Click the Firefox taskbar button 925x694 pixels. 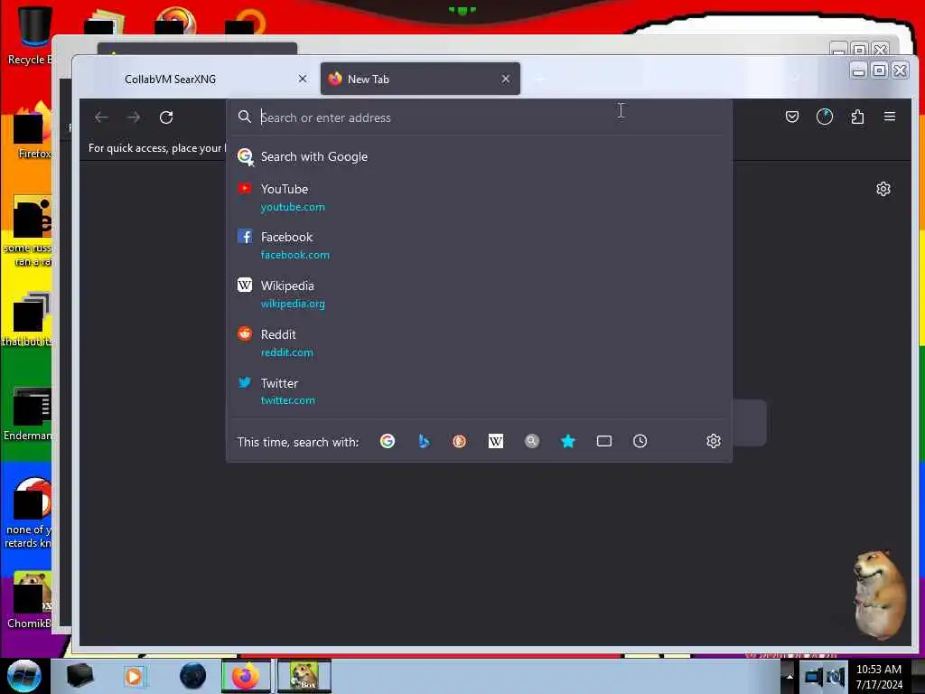[246, 676]
